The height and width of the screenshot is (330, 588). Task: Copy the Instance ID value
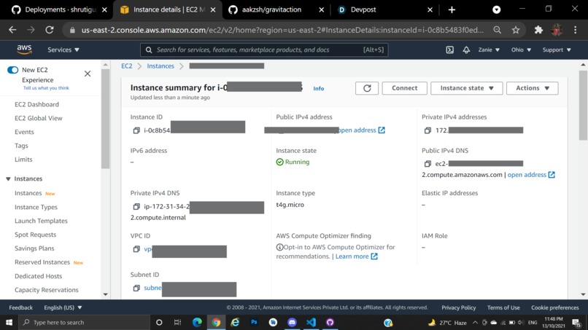(136, 130)
